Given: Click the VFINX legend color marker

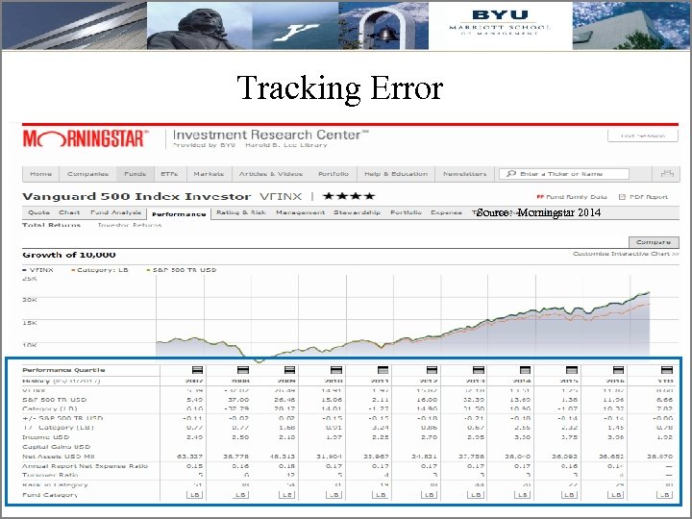Looking at the screenshot, I should click(25, 270).
